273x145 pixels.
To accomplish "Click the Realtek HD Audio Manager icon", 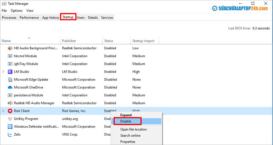I will 10,103.
